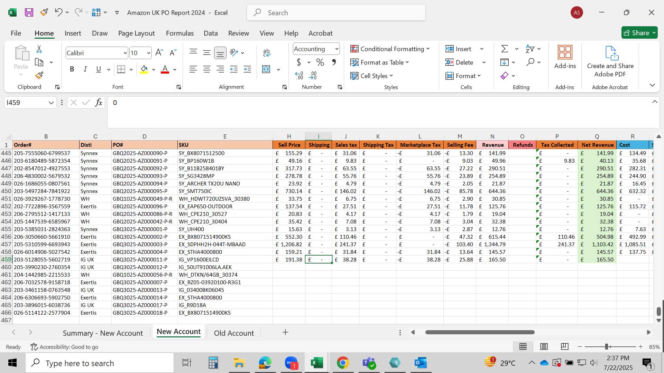Apply Percent Style format

click(320, 62)
